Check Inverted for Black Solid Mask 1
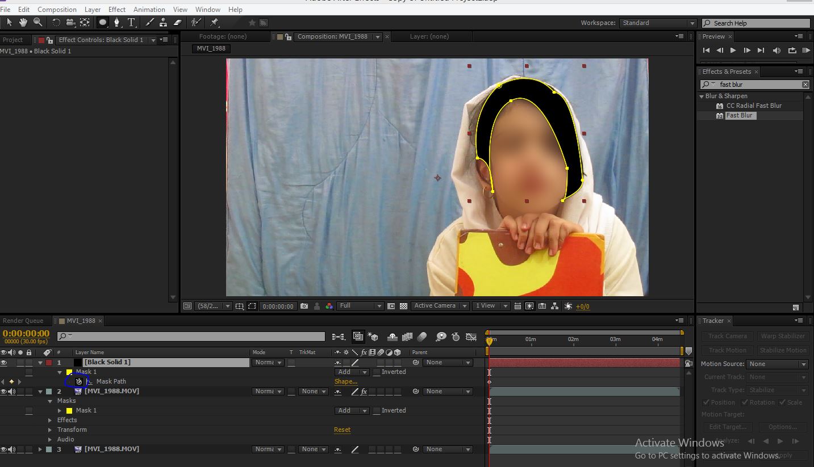 (376, 372)
